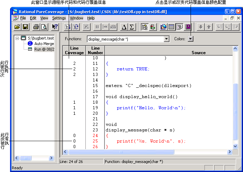
Task: Open Print Preview with the magnifier page icon
Action: point(44,27)
